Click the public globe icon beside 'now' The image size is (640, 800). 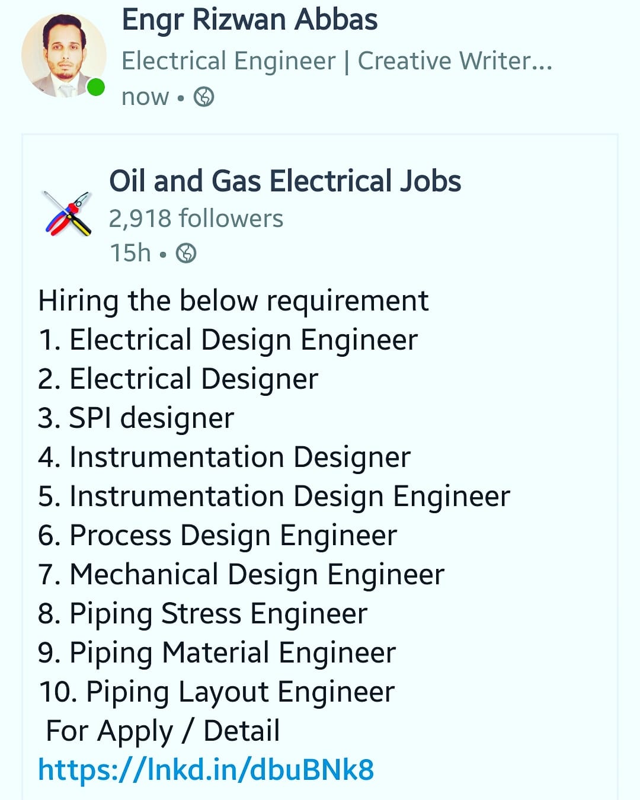[204, 97]
